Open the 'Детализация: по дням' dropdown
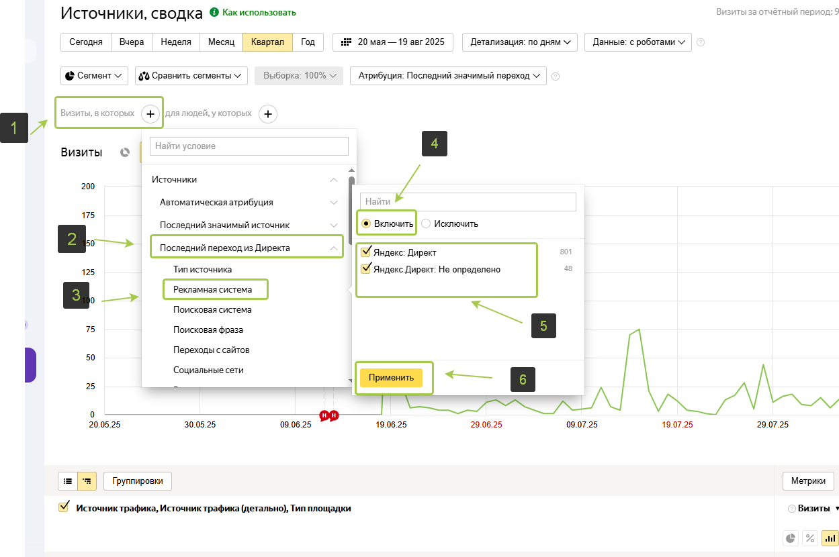Screen dimensions: 839x557 point(520,42)
